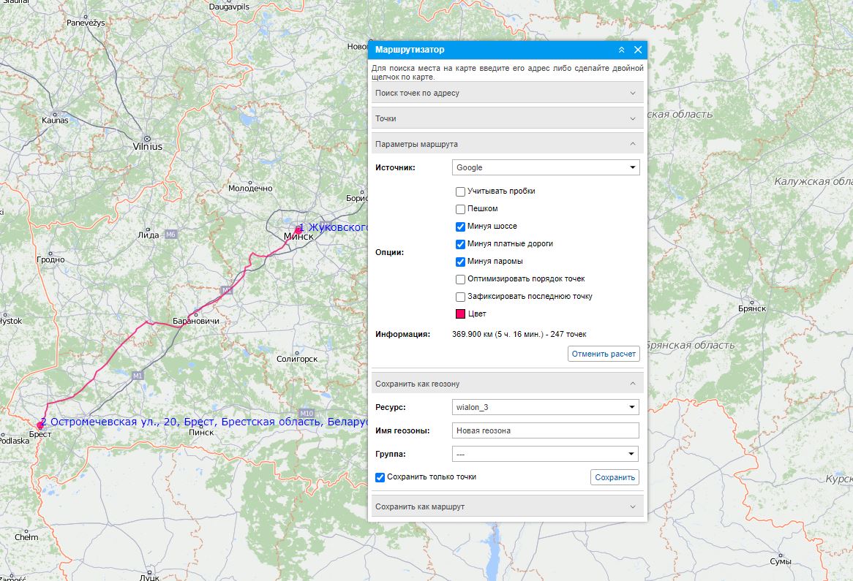
Task: Uncheck Минуя шоссе option
Action: tap(460, 227)
